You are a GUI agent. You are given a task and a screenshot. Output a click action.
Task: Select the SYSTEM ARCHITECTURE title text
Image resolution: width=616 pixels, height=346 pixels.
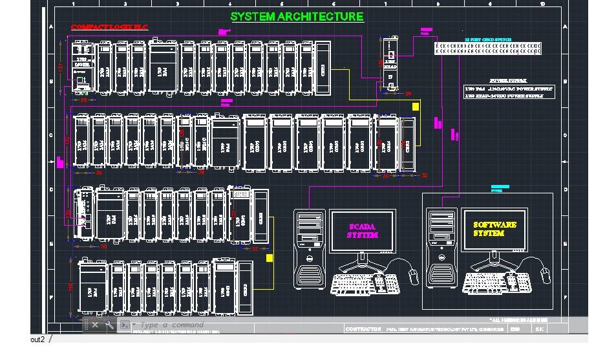(297, 17)
